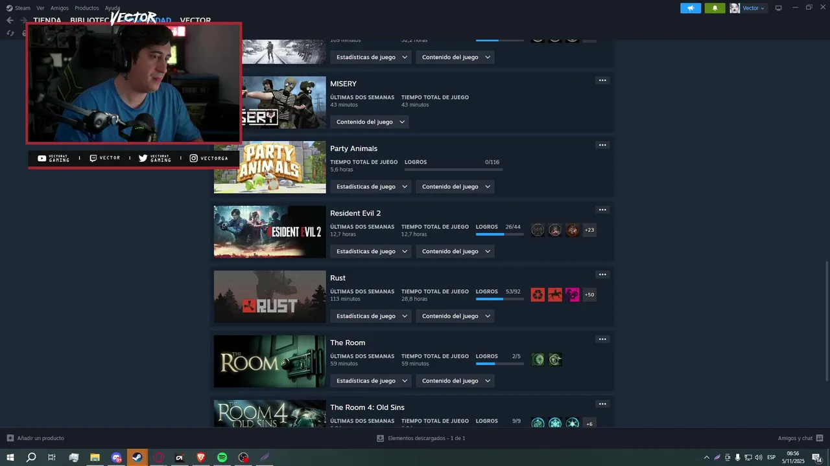Open the Amigos menu

coord(60,8)
